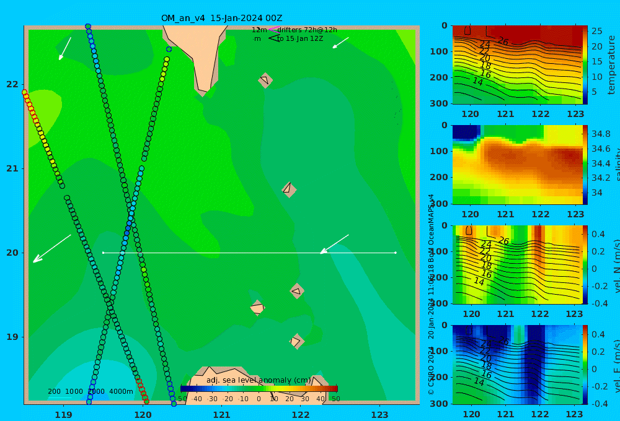Click the small island near 122E 18.9N
The image size is (620, 421).
click(296, 341)
